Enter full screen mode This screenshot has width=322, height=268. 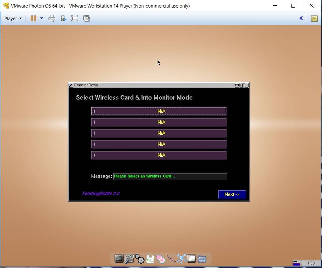coord(75,18)
